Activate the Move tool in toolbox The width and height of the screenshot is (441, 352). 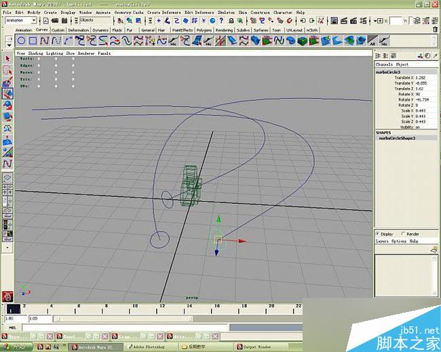[x=7, y=93]
